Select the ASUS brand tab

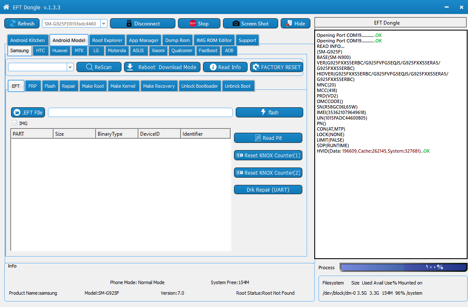[138, 50]
